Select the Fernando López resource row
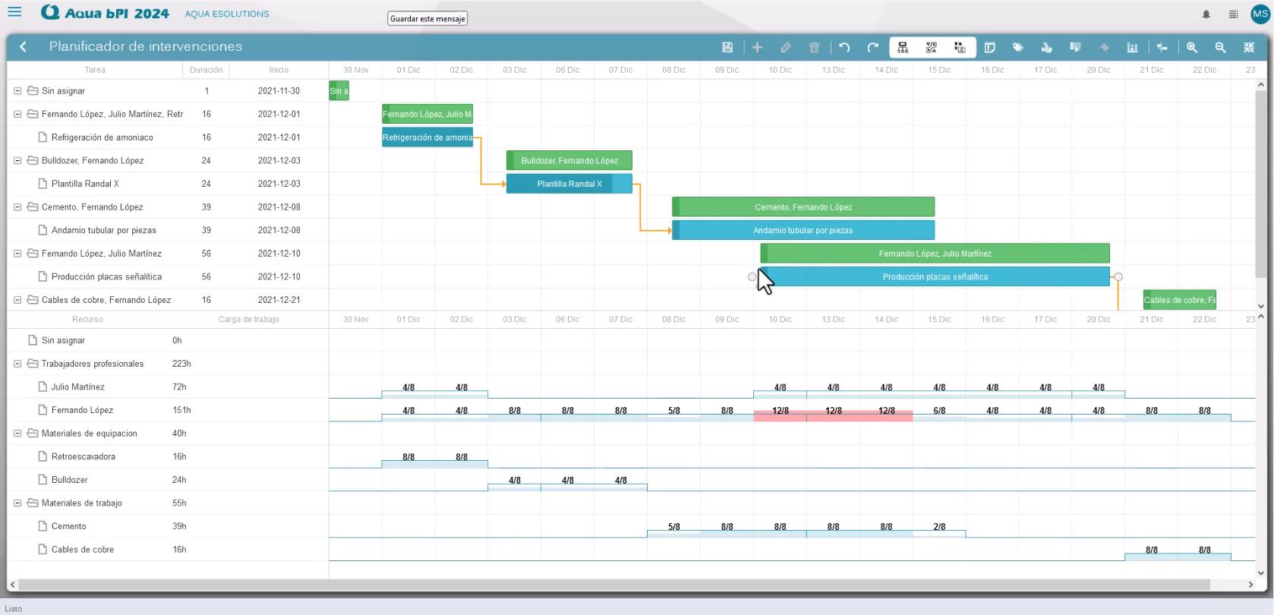 click(168, 410)
